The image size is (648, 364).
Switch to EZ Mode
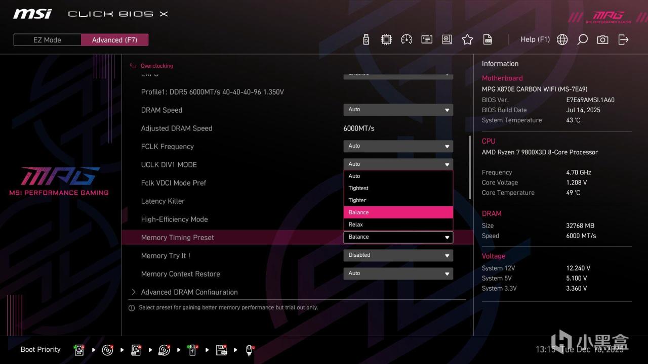click(47, 40)
